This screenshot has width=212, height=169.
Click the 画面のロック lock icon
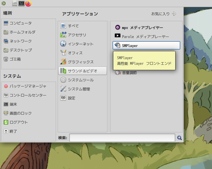(6, 113)
